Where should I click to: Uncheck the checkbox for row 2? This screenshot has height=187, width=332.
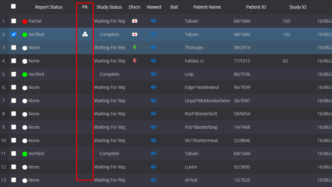(x=13, y=34)
